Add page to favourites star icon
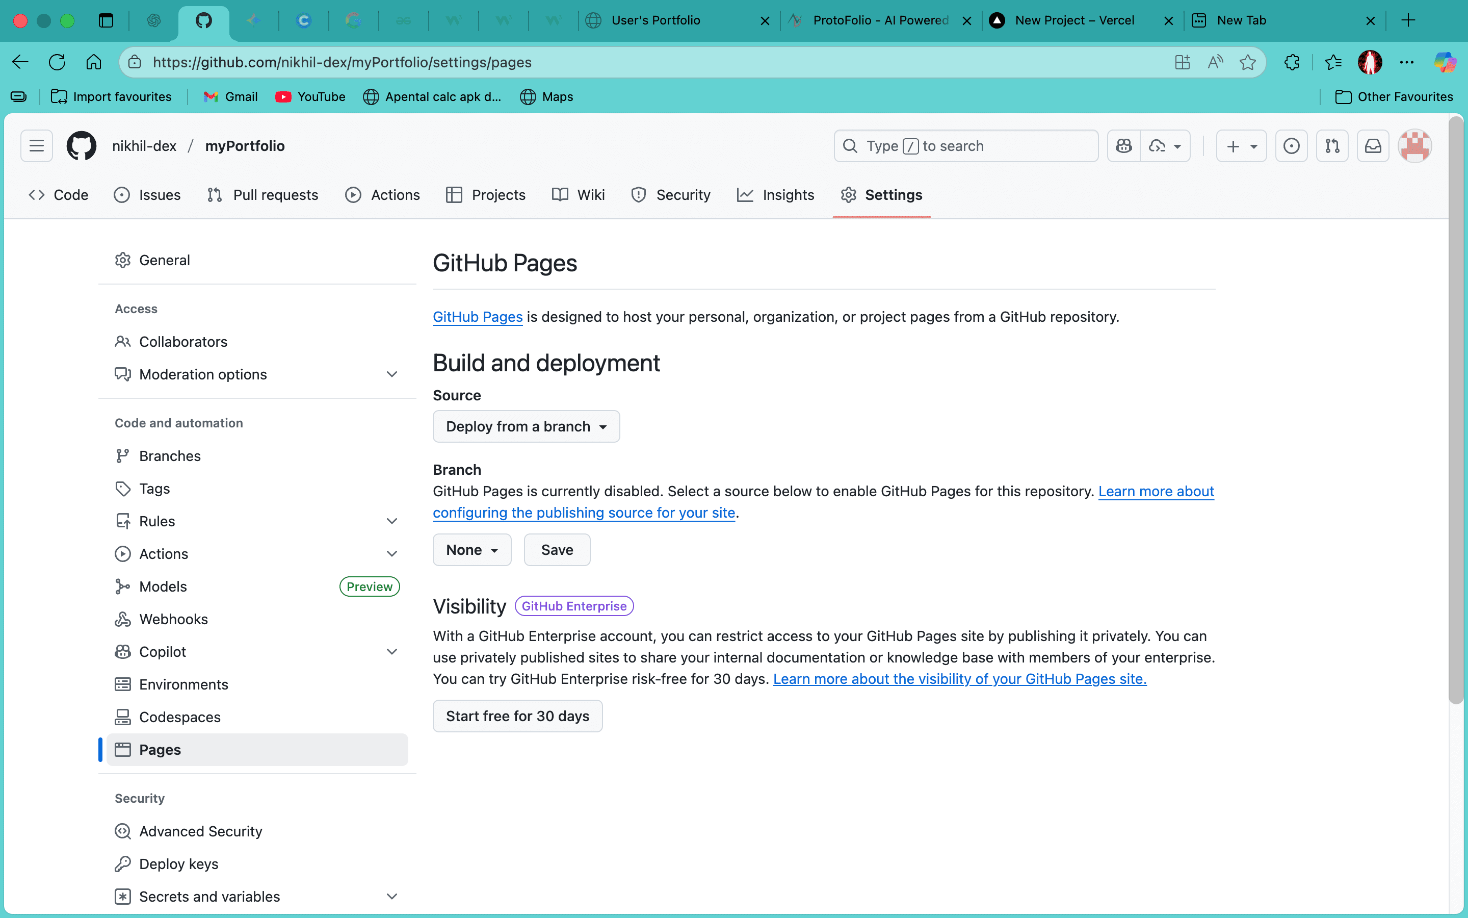This screenshot has width=1468, height=918. 1247,62
